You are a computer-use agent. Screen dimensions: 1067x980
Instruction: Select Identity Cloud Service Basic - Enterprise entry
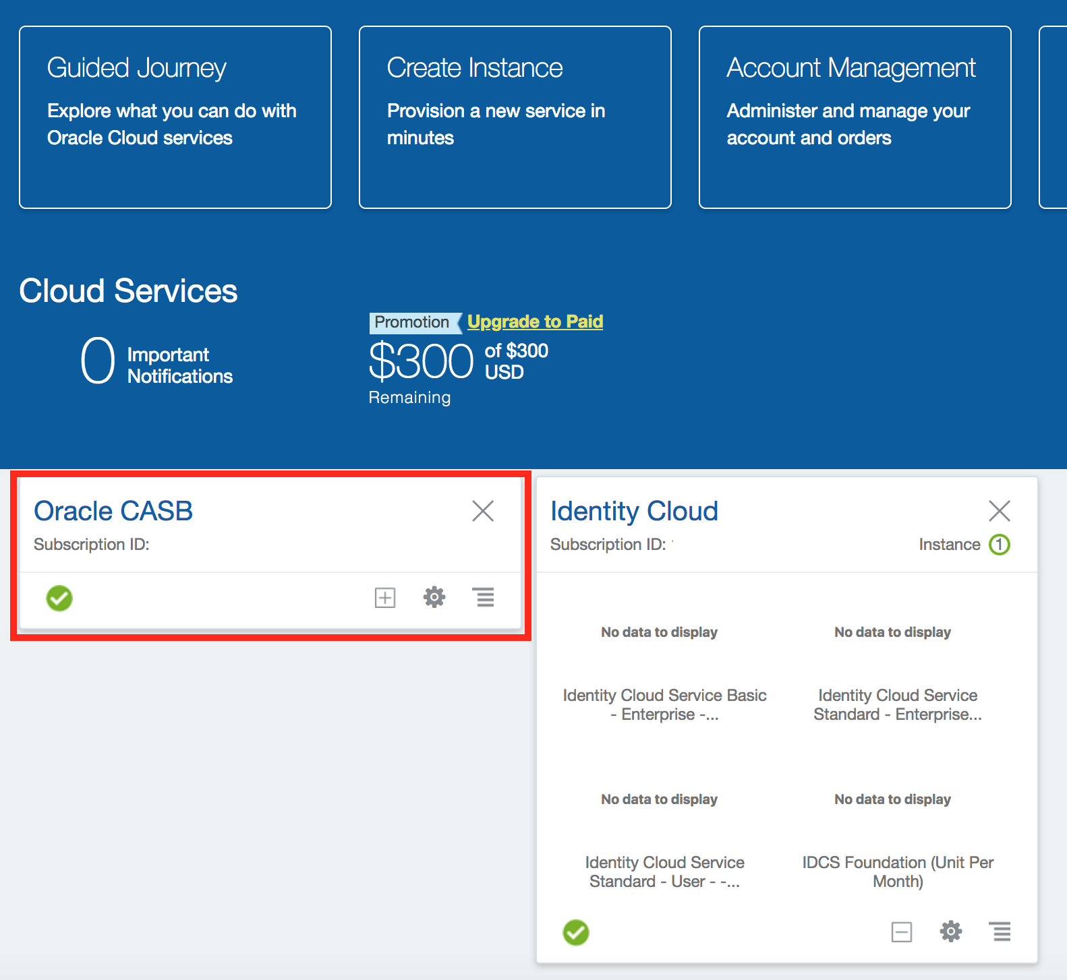665,704
